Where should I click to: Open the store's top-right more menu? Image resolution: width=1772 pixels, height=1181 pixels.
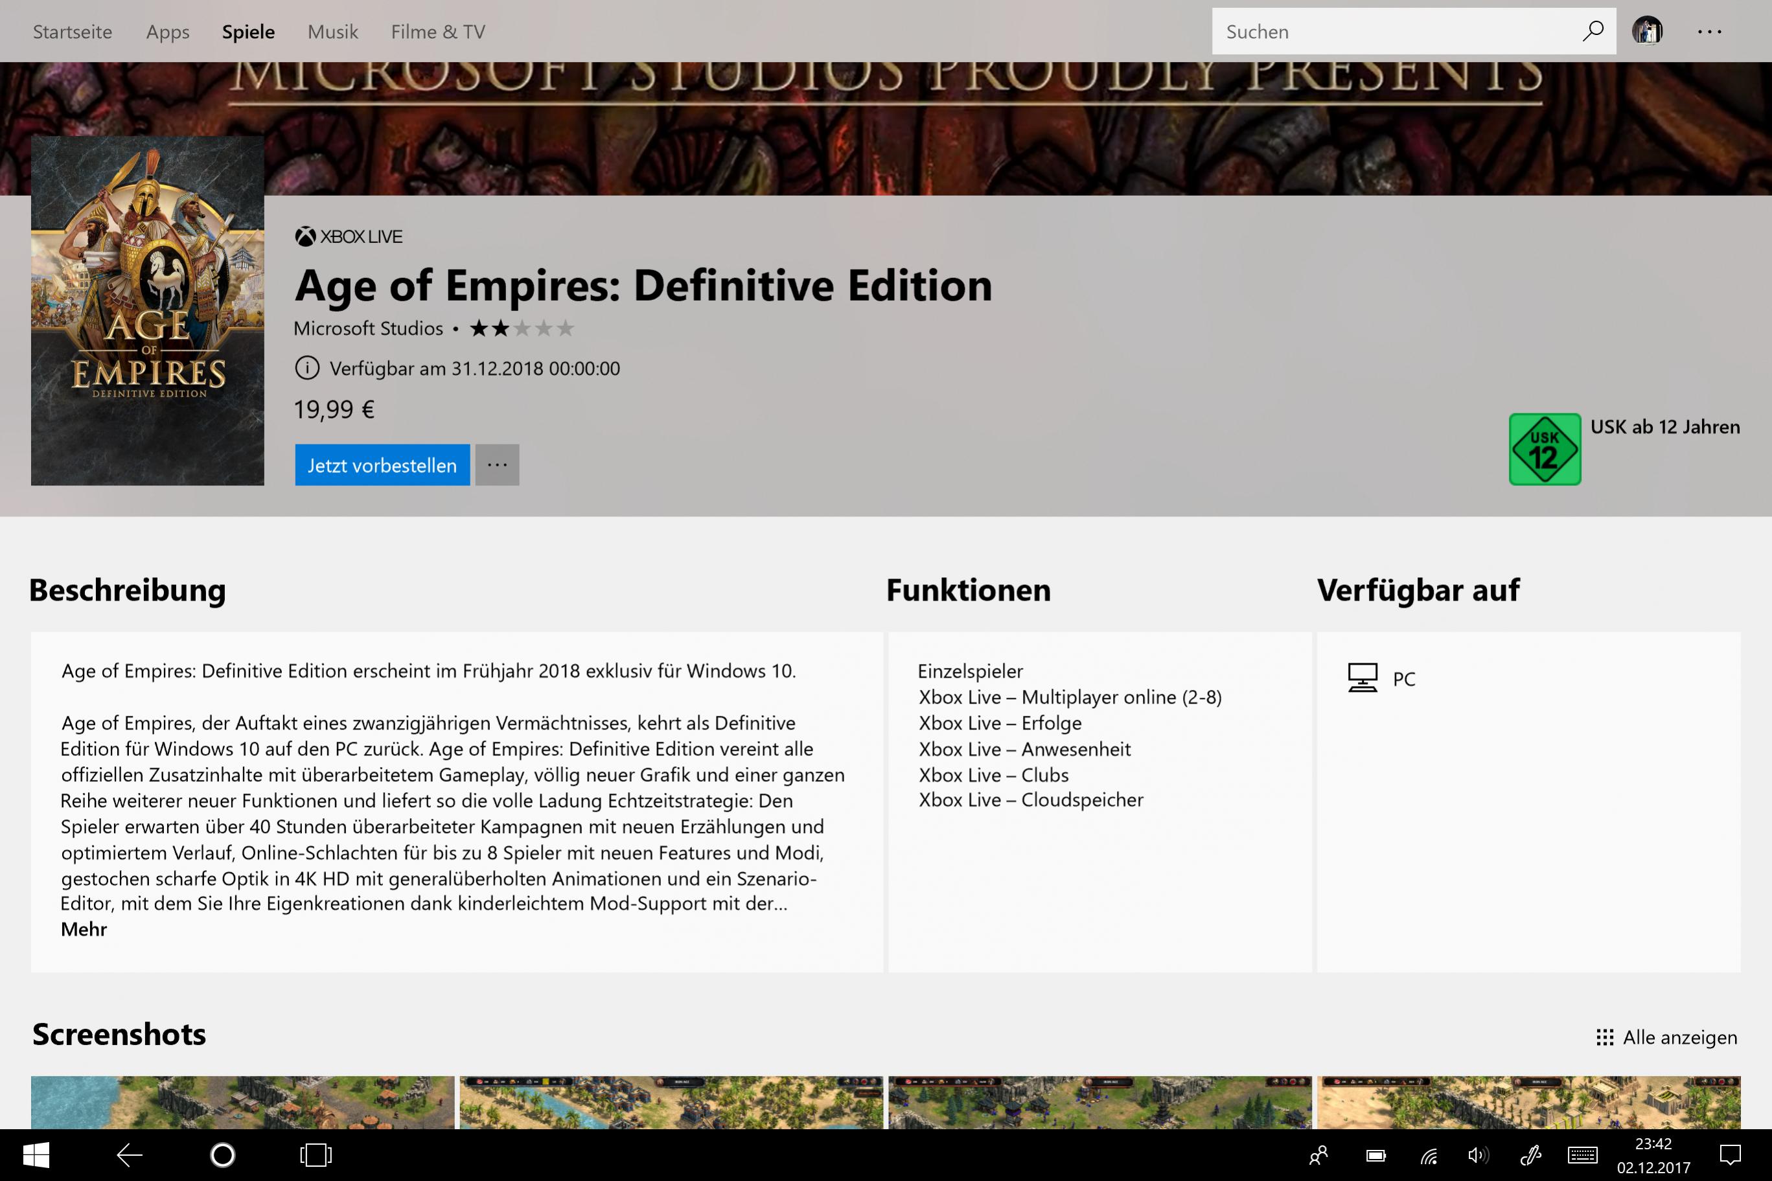point(1710,32)
